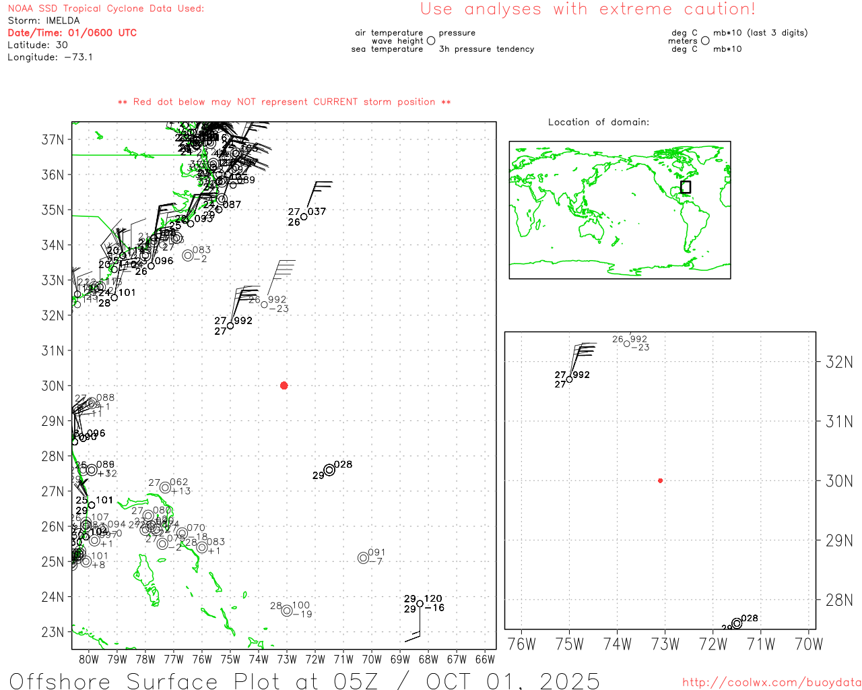This screenshot has width=862, height=690.
Task: Click the 37N latitude axis label
Action: [x=53, y=139]
